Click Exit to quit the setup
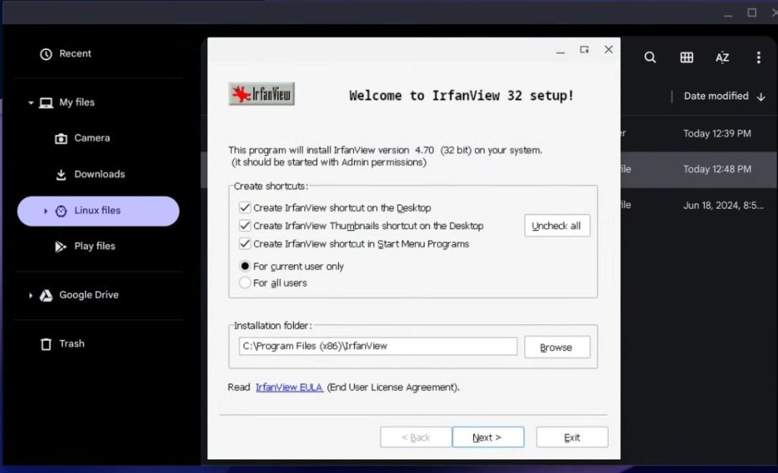 (x=571, y=437)
